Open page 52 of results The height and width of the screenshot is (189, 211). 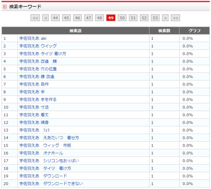point(144,18)
